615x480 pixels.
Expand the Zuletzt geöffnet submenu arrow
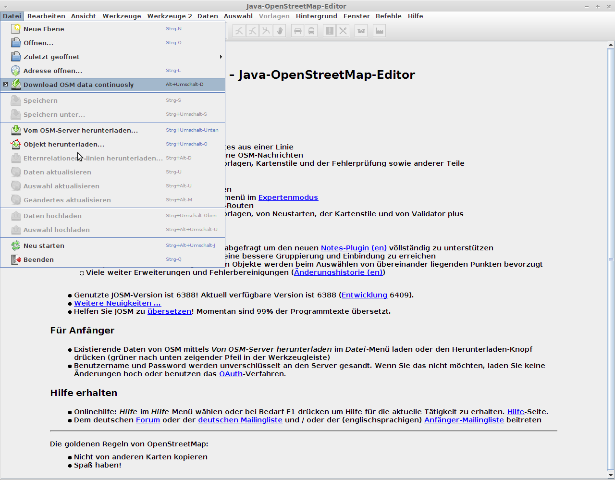click(221, 57)
